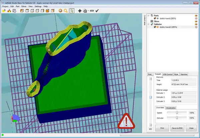Screen dimensions: 200x138
Task: Open the dropdown arrow beside the toolbar cube icon
Action: pyautogui.click(x=88, y=11)
